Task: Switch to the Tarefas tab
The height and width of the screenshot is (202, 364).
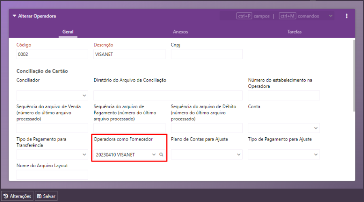Action: 294,32
